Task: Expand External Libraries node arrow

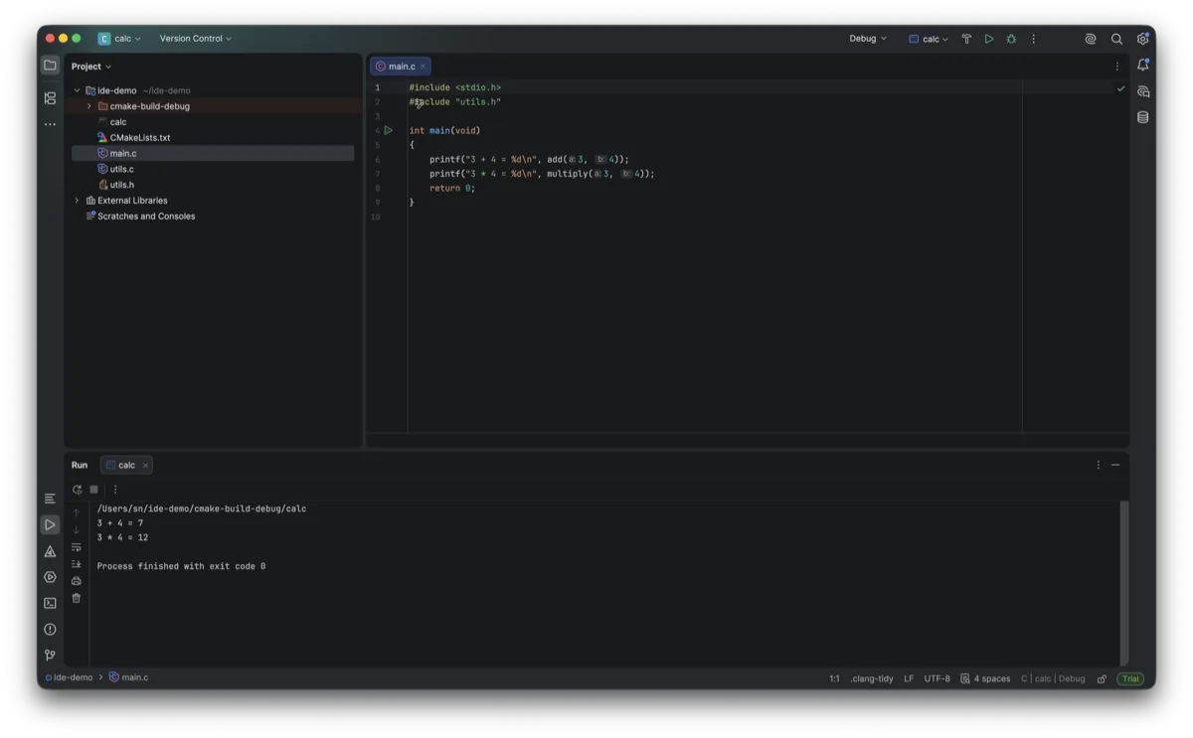Action: coord(77,201)
